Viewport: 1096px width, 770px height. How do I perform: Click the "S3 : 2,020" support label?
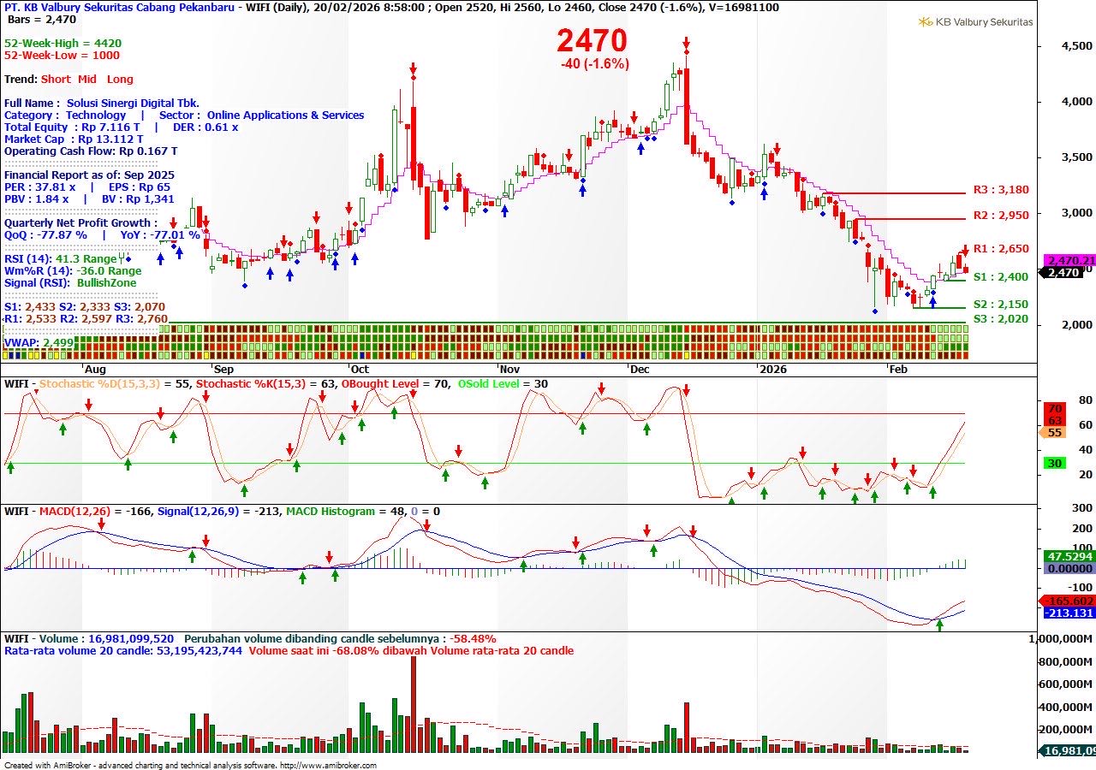(1001, 319)
